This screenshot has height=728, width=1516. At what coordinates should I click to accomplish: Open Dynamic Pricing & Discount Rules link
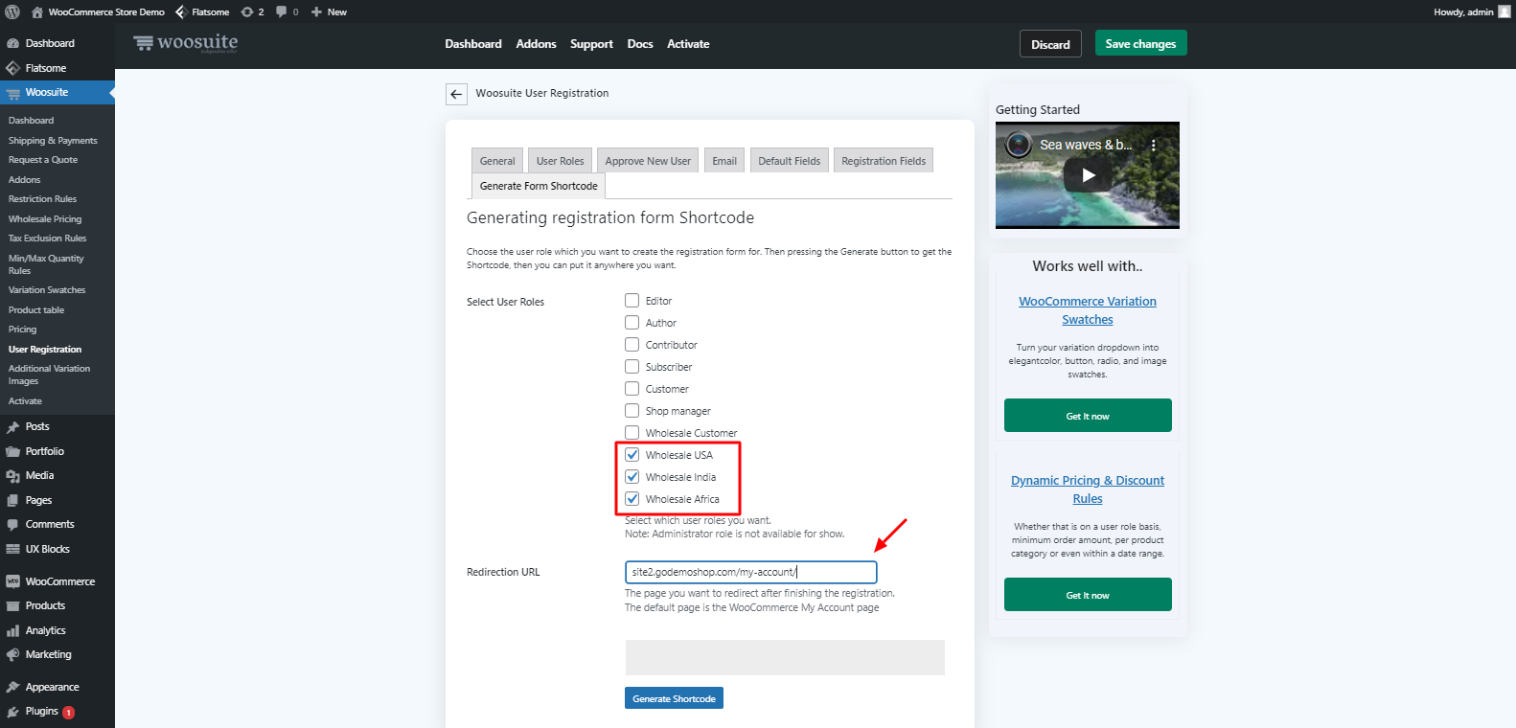pyautogui.click(x=1088, y=489)
